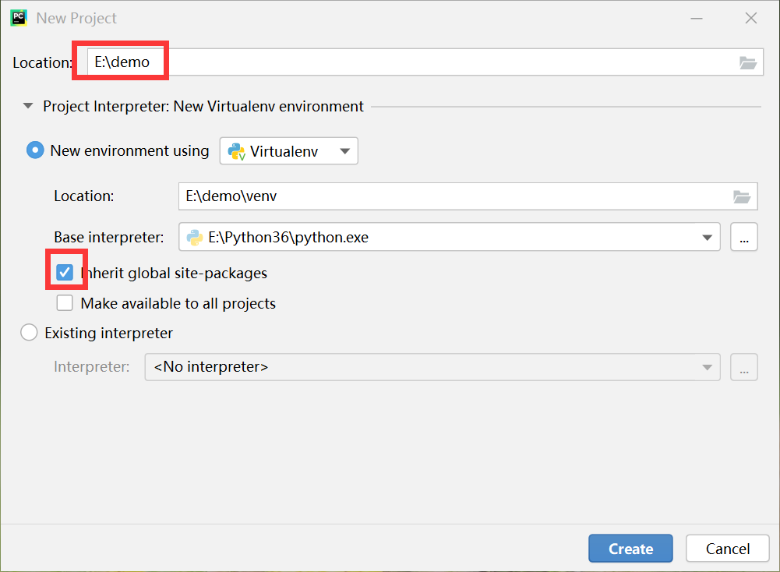
Task: Browse for project location folder icon
Action: point(748,62)
